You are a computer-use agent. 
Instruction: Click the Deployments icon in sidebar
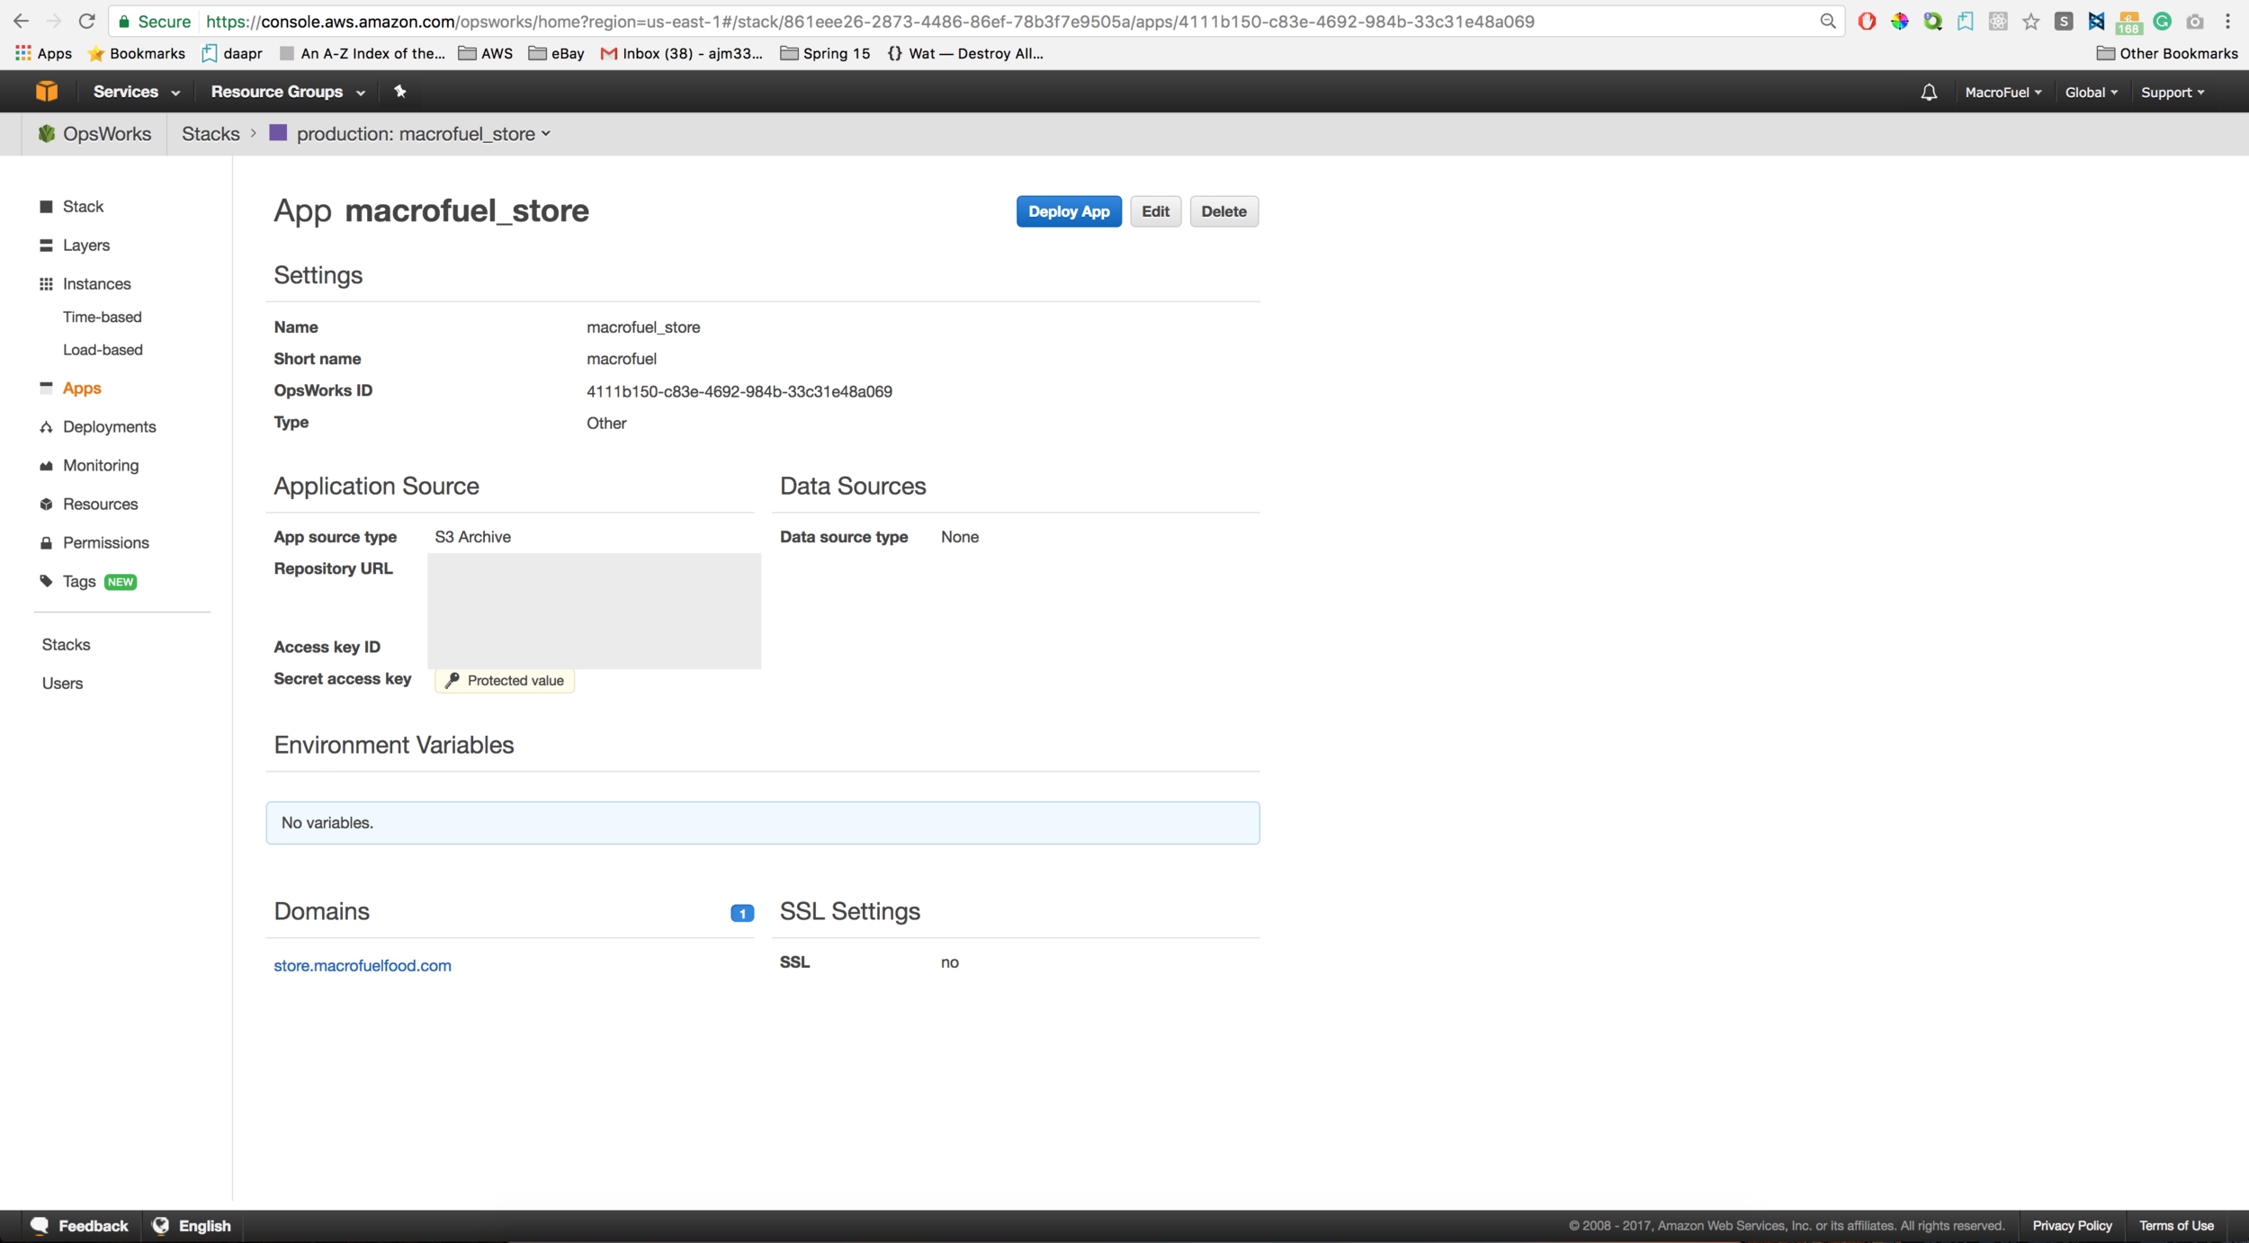[x=47, y=427]
